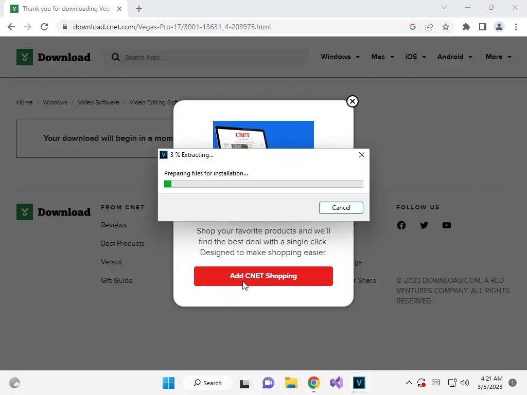Click the search magnifier icon
The image size is (527, 395).
pos(116,57)
